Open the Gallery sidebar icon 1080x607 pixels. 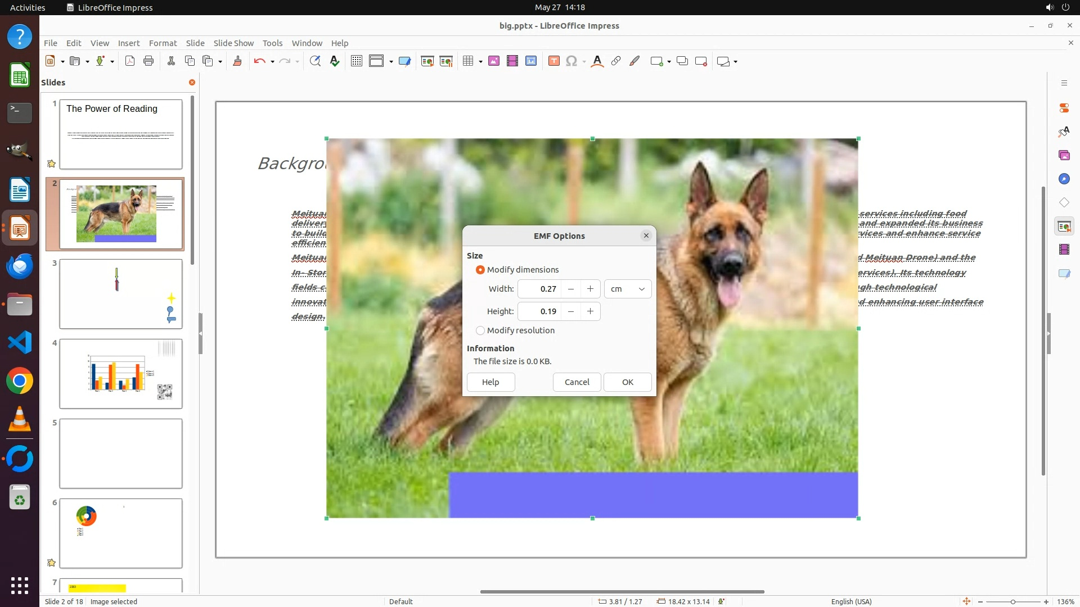tap(1064, 155)
